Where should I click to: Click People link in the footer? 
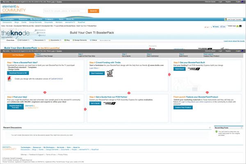point(74,149)
